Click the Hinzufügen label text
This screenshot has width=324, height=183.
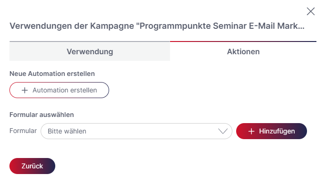pyautogui.click(x=277, y=131)
